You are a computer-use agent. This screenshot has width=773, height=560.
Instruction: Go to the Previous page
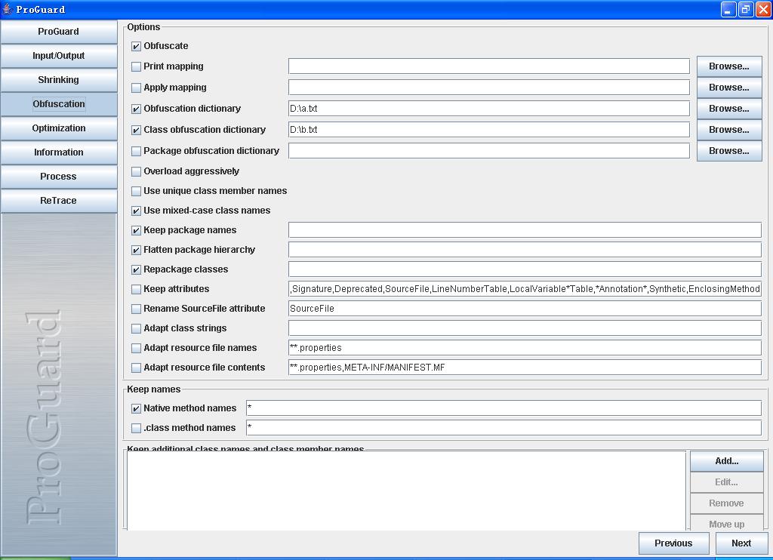pos(673,543)
